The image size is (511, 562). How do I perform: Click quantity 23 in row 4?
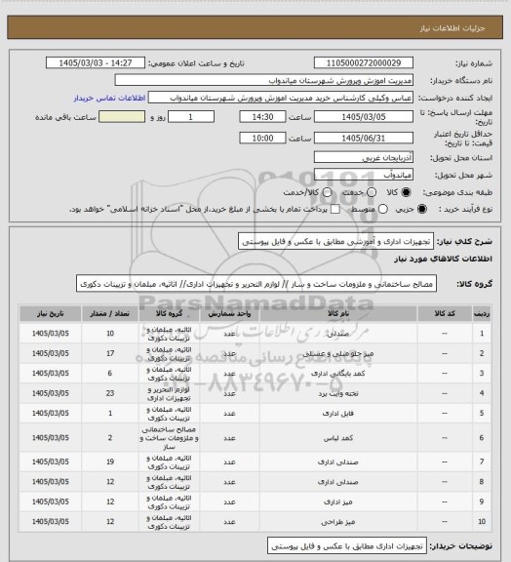110,393
